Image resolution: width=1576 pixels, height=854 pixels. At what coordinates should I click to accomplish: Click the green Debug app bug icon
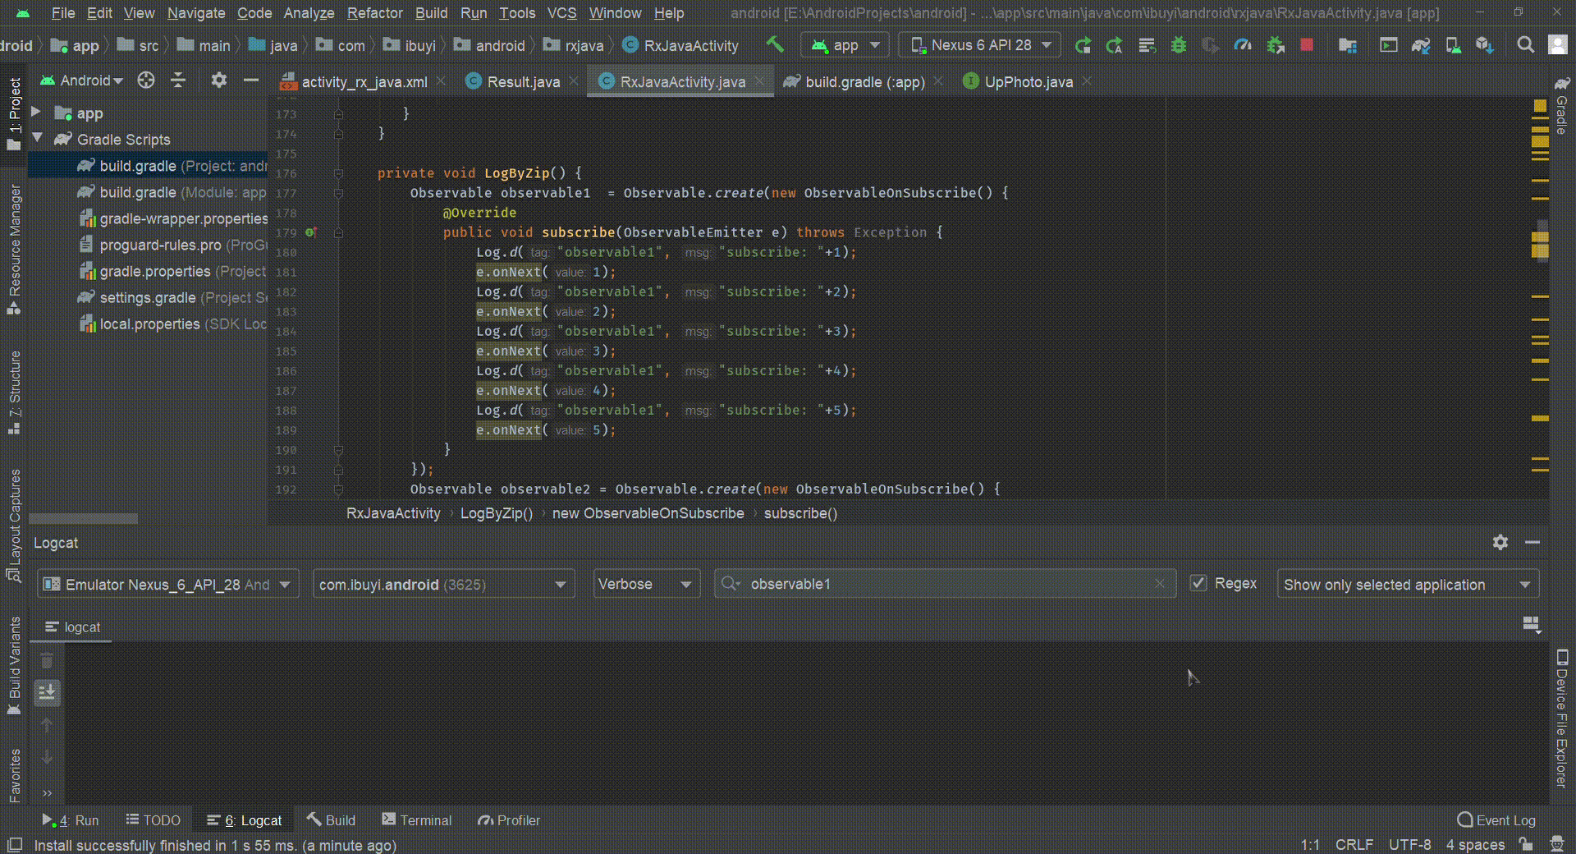pos(1179,45)
